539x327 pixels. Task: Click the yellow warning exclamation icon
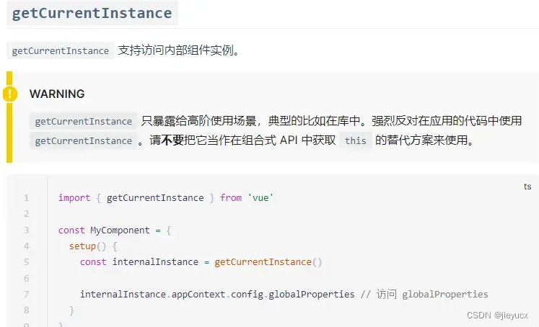pos(10,94)
